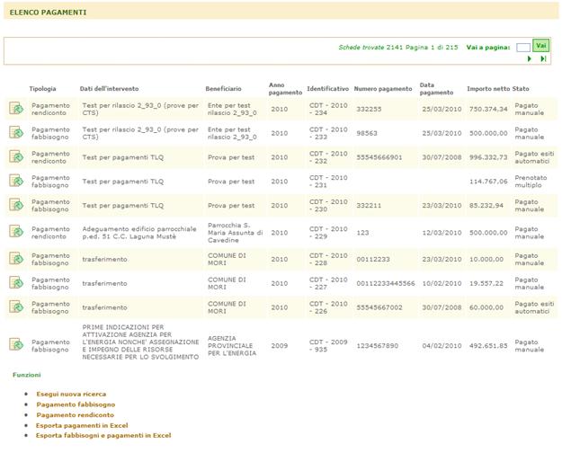
Task: Click the 'Stato' column header
Action: (521, 88)
